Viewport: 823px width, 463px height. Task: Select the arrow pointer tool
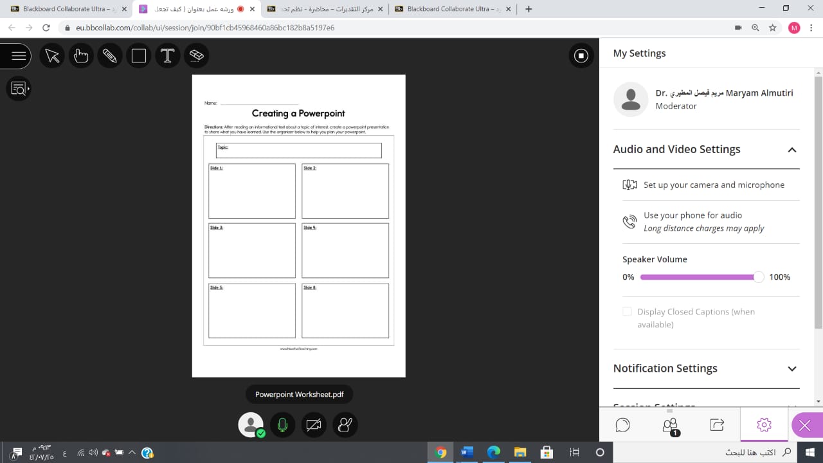[x=52, y=56]
